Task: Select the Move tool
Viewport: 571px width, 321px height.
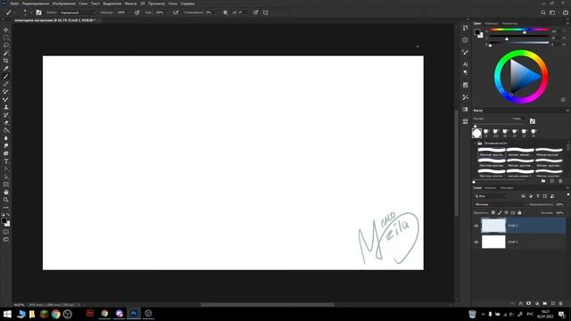Action: pyautogui.click(x=6, y=29)
